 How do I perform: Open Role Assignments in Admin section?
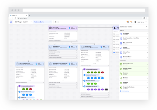point(134,43)
